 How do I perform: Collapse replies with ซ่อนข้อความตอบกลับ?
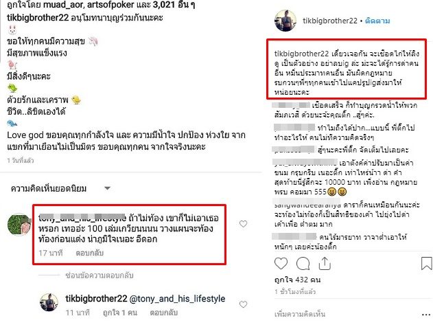click(x=100, y=275)
